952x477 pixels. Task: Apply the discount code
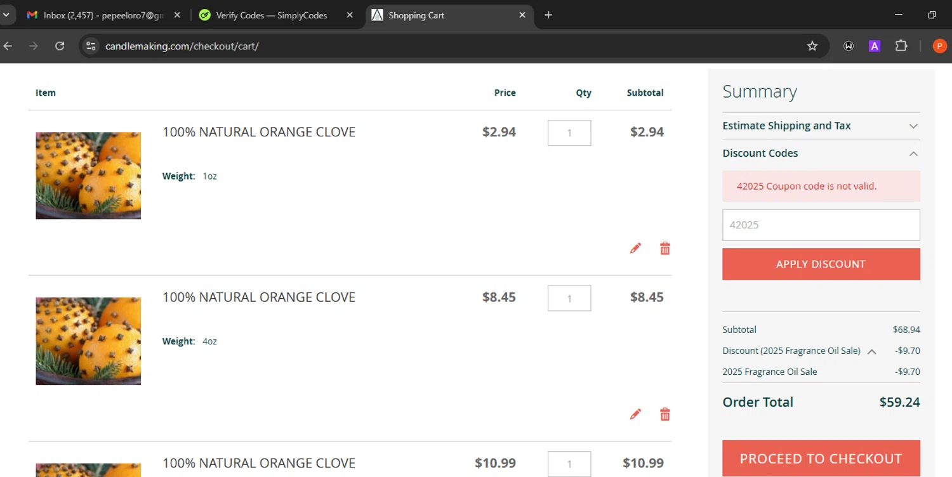[x=821, y=264]
